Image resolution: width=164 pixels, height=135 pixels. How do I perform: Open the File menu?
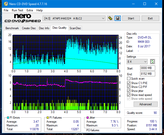[x=6, y=10]
